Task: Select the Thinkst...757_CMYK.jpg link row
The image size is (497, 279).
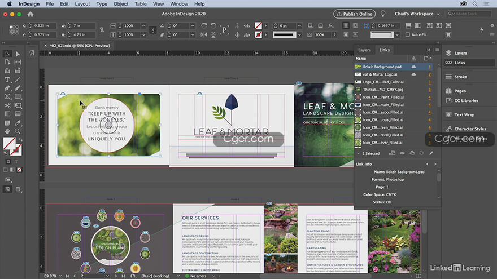Action: pyautogui.click(x=393, y=90)
